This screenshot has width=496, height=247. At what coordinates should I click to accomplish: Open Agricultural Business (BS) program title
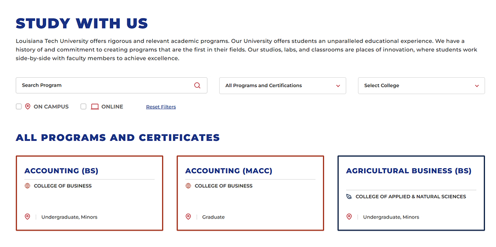[x=408, y=171]
